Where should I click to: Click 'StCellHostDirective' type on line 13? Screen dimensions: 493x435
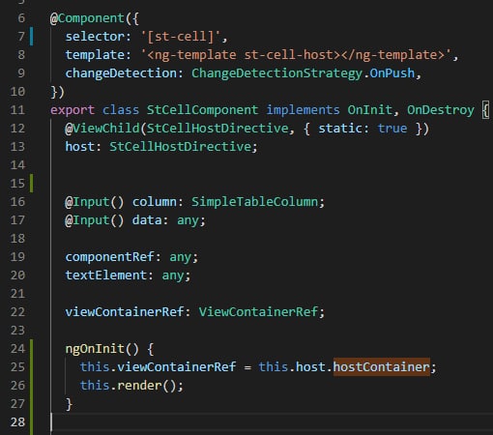180,147
